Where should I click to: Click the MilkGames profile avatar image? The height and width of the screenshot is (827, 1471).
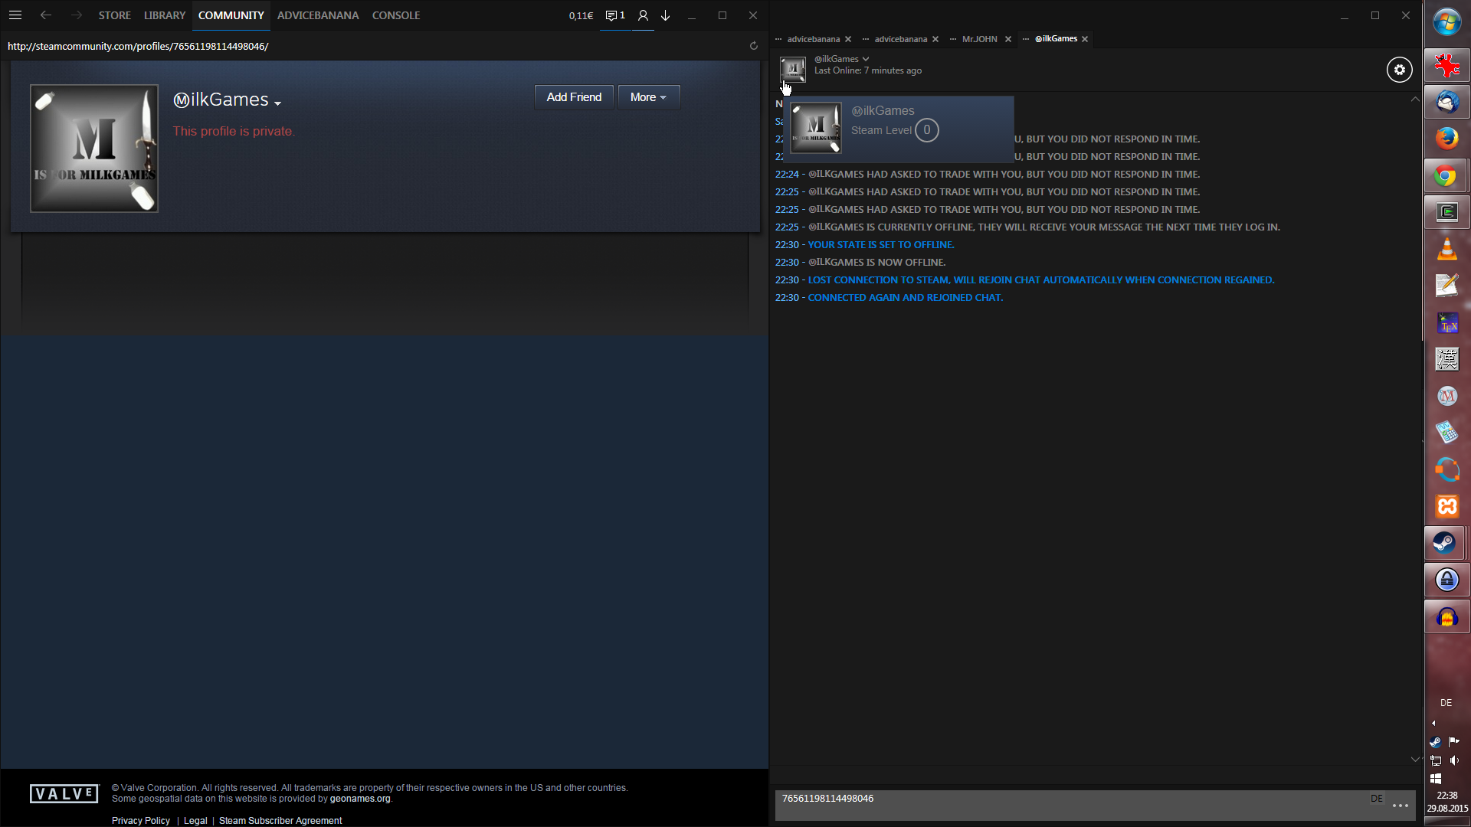point(94,149)
